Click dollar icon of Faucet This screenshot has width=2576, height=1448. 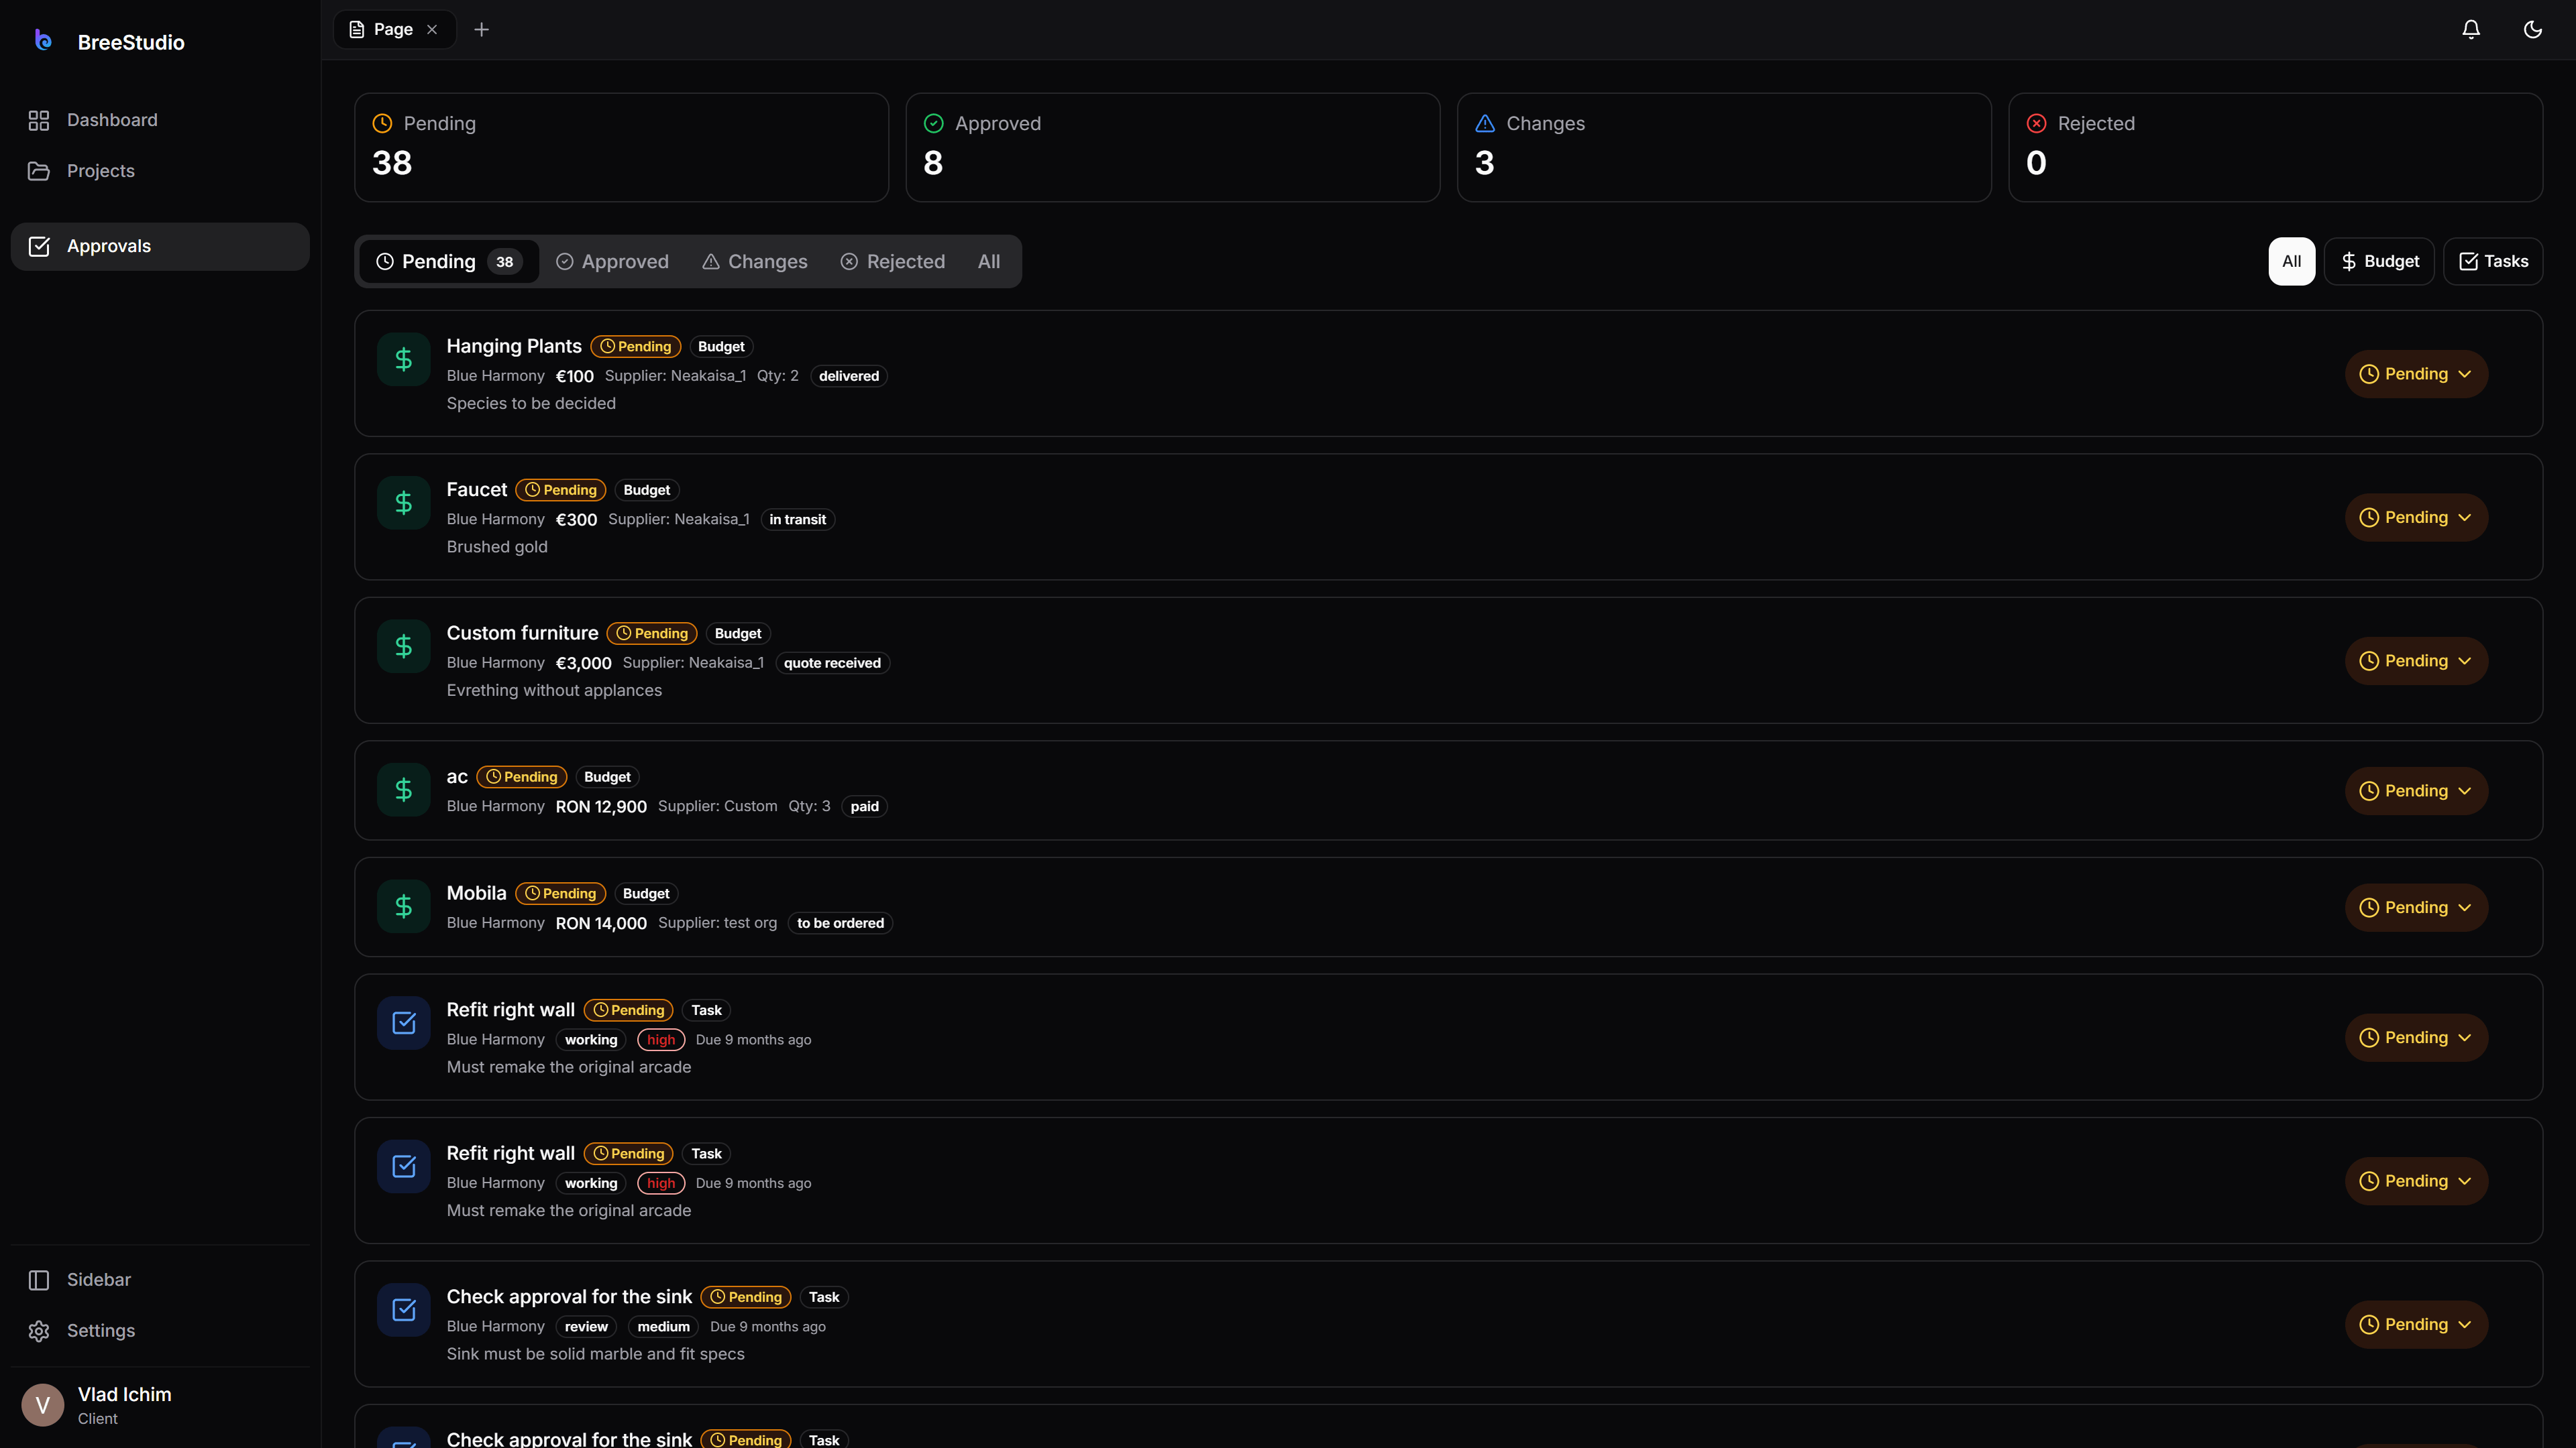pyautogui.click(x=404, y=503)
